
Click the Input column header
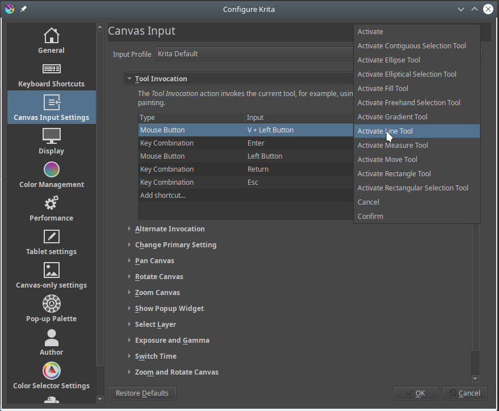[299, 118]
